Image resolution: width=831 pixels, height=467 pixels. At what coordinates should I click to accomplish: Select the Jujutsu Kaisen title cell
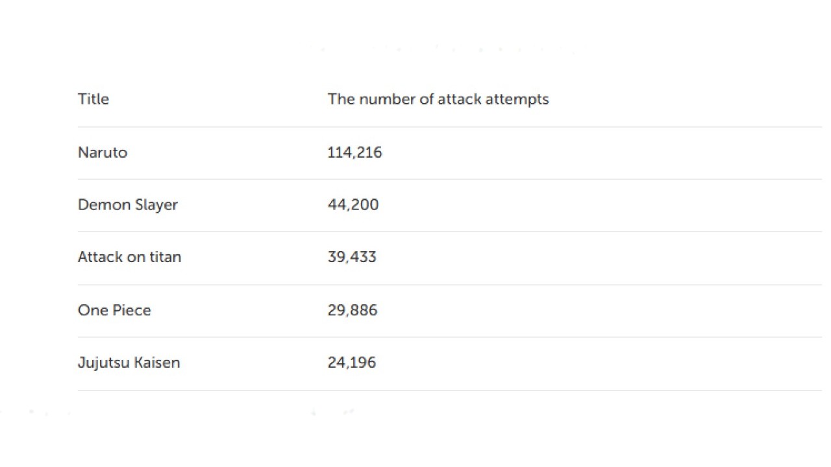coord(129,363)
